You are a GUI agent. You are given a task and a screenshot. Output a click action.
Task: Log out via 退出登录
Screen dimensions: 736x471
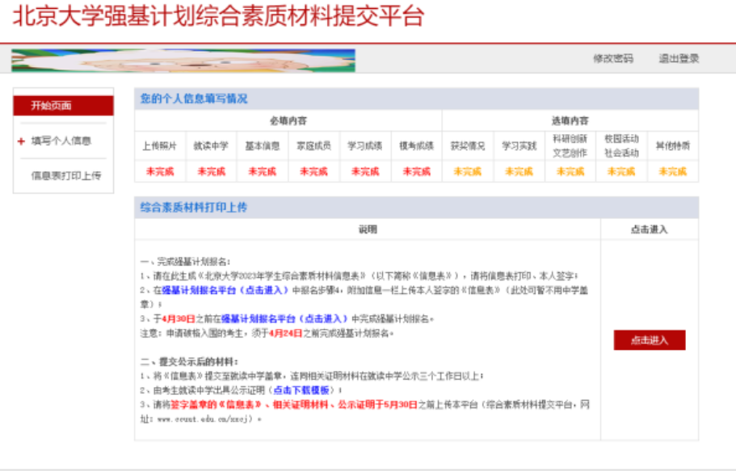[679, 59]
